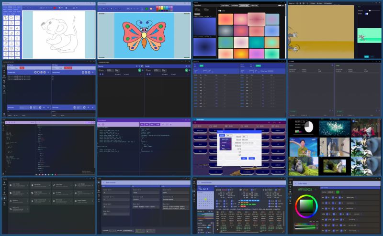Open the pie chart video tile
The height and width of the screenshot is (236, 383).
click(x=304, y=127)
